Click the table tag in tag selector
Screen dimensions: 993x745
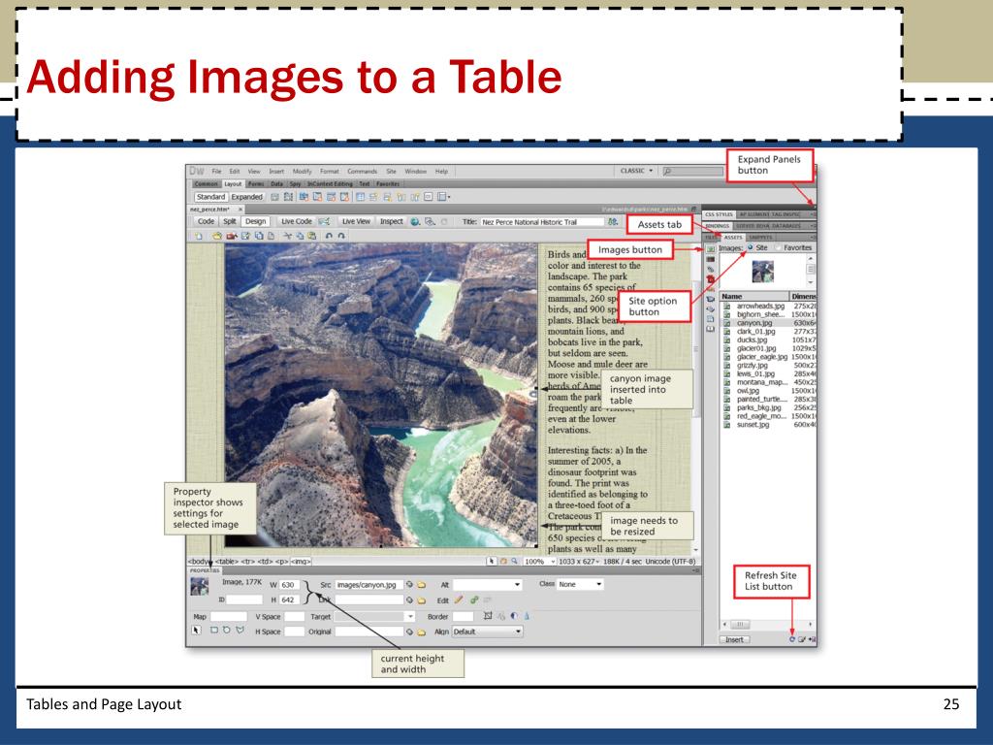click(x=227, y=562)
